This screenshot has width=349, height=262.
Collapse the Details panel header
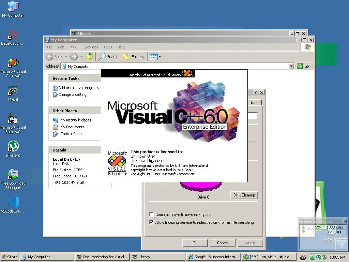(x=75, y=150)
